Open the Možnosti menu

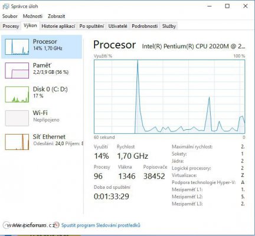[32, 16]
